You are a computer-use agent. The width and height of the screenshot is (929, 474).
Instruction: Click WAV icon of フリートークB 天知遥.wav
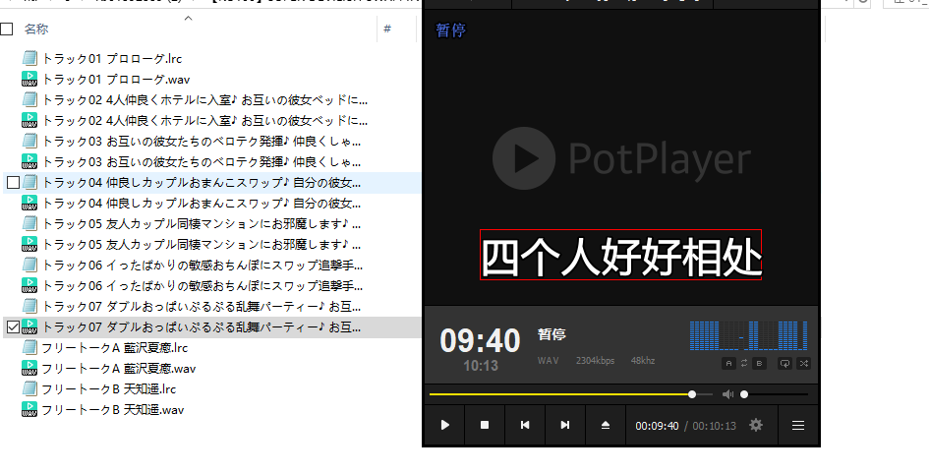pos(29,410)
